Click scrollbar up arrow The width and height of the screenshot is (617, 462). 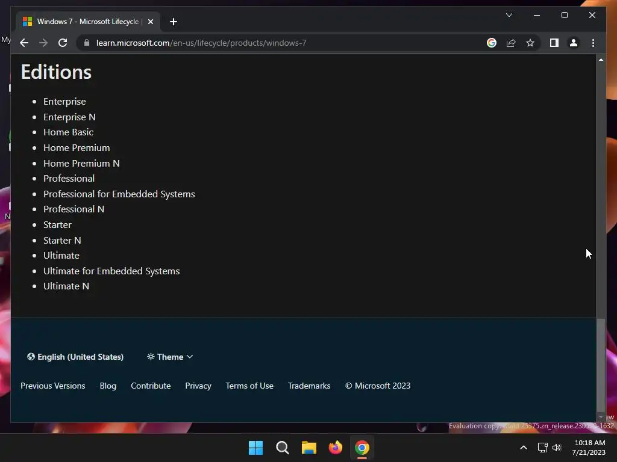tap(601, 60)
